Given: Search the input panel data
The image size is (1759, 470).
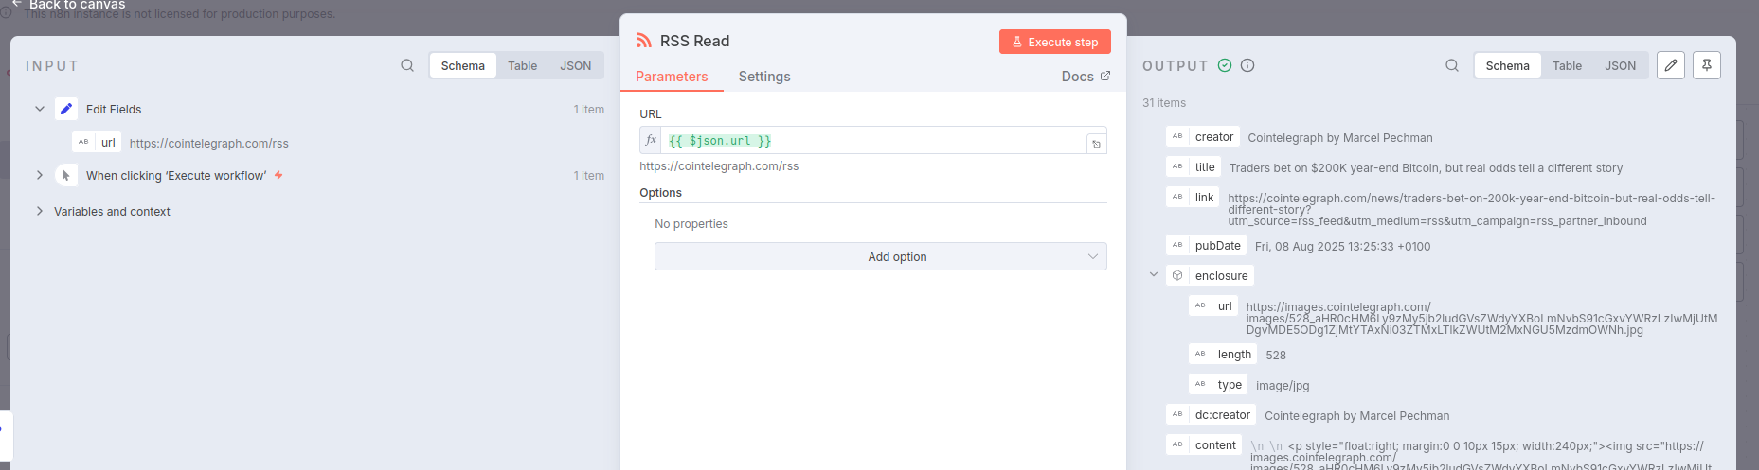Looking at the screenshot, I should coord(407,65).
